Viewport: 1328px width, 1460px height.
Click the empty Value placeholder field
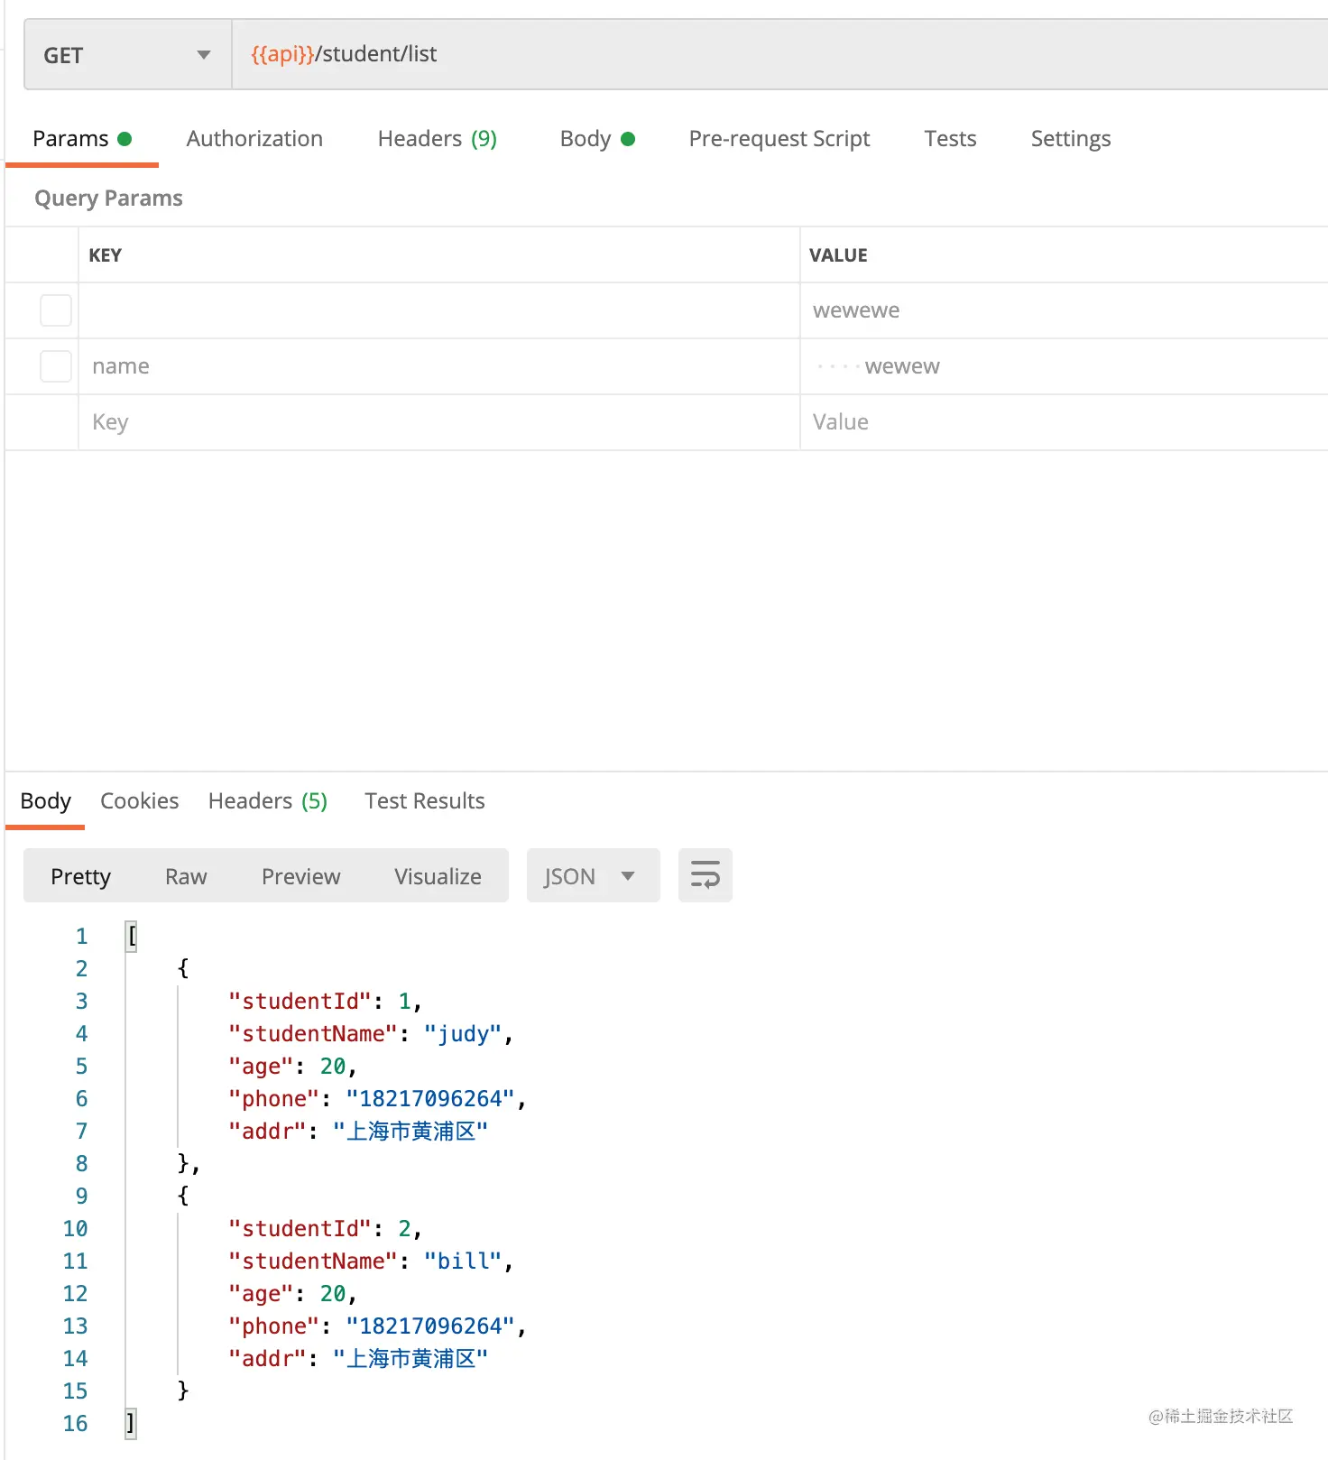(x=1064, y=422)
